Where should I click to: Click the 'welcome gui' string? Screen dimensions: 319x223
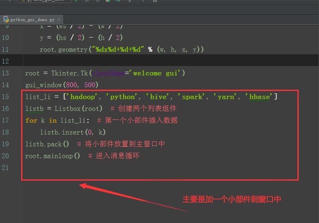(x=155, y=73)
